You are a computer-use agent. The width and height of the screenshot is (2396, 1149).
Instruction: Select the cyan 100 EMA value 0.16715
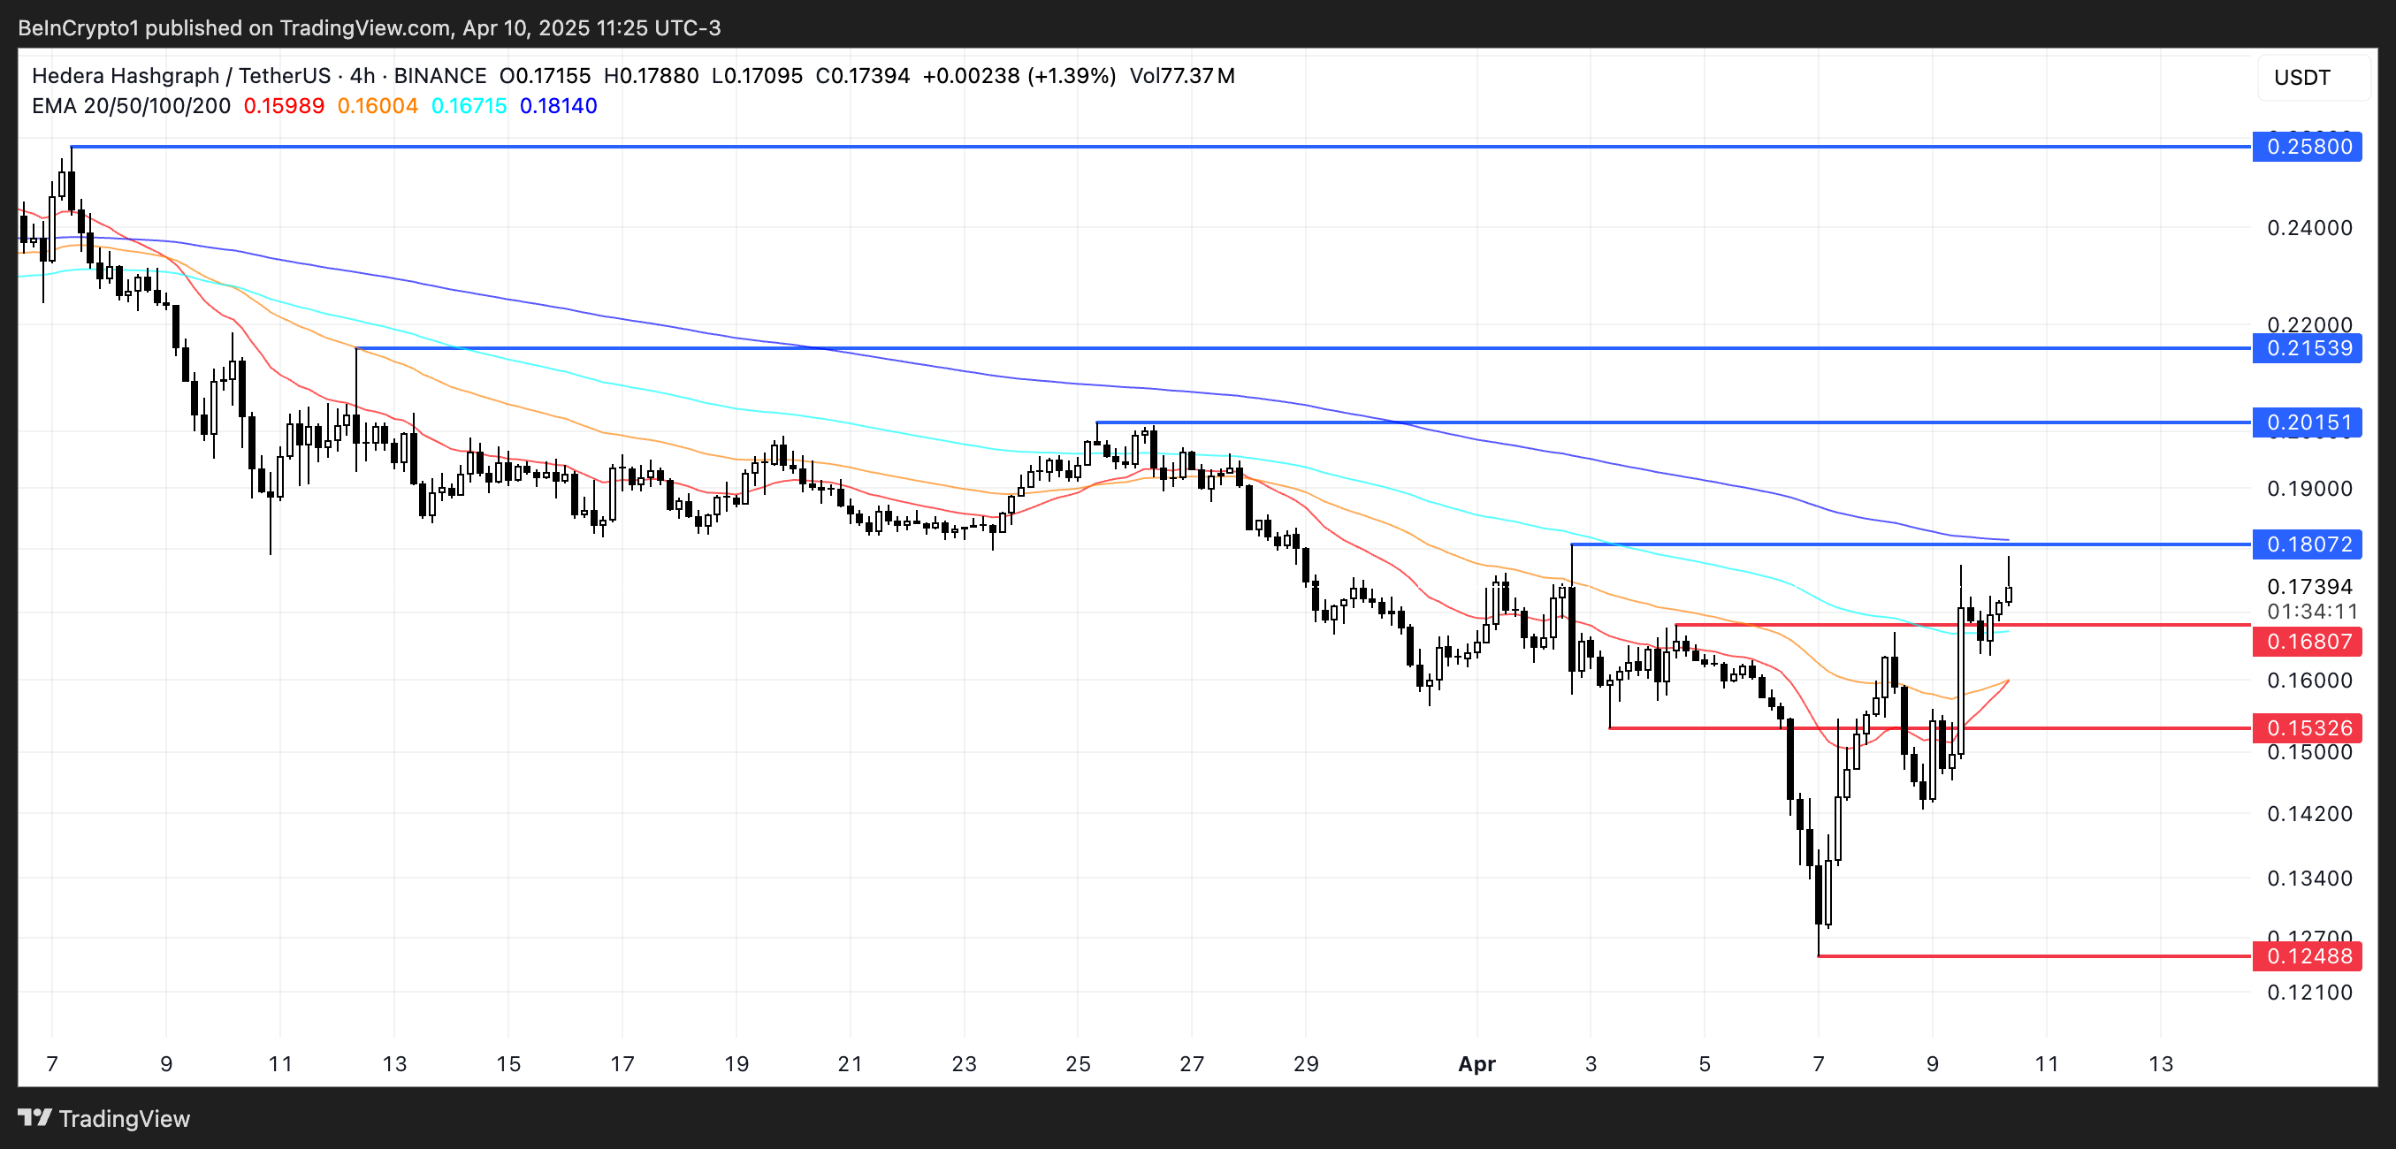(470, 106)
